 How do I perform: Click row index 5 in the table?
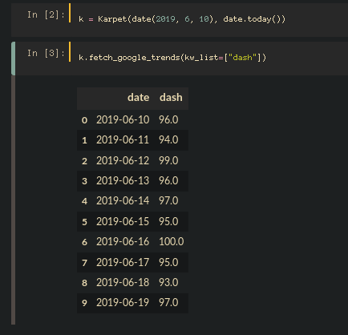tap(84, 222)
